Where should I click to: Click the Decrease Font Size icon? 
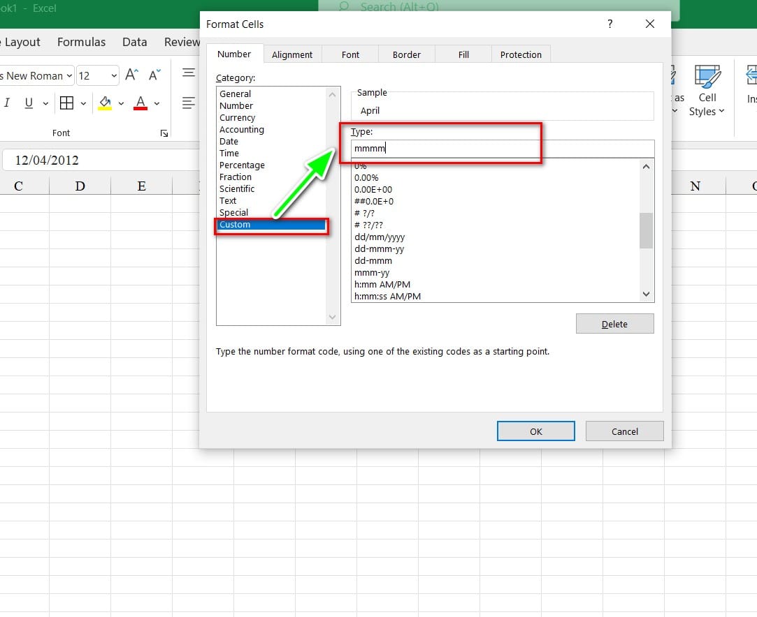coord(154,75)
